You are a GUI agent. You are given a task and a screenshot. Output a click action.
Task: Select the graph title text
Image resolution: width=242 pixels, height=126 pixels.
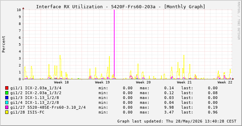coord(121,7)
